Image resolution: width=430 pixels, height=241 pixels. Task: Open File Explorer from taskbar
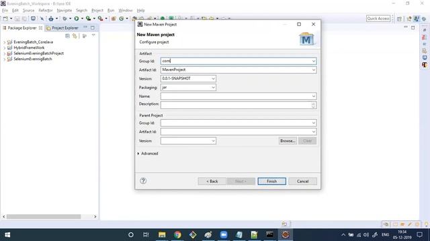click(162, 235)
